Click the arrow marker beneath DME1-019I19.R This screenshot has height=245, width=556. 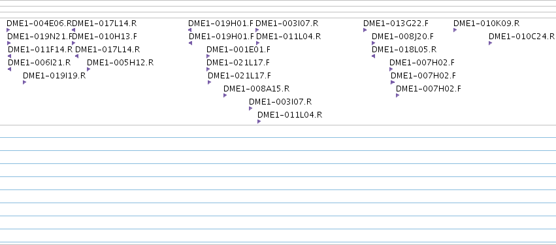[24, 82]
